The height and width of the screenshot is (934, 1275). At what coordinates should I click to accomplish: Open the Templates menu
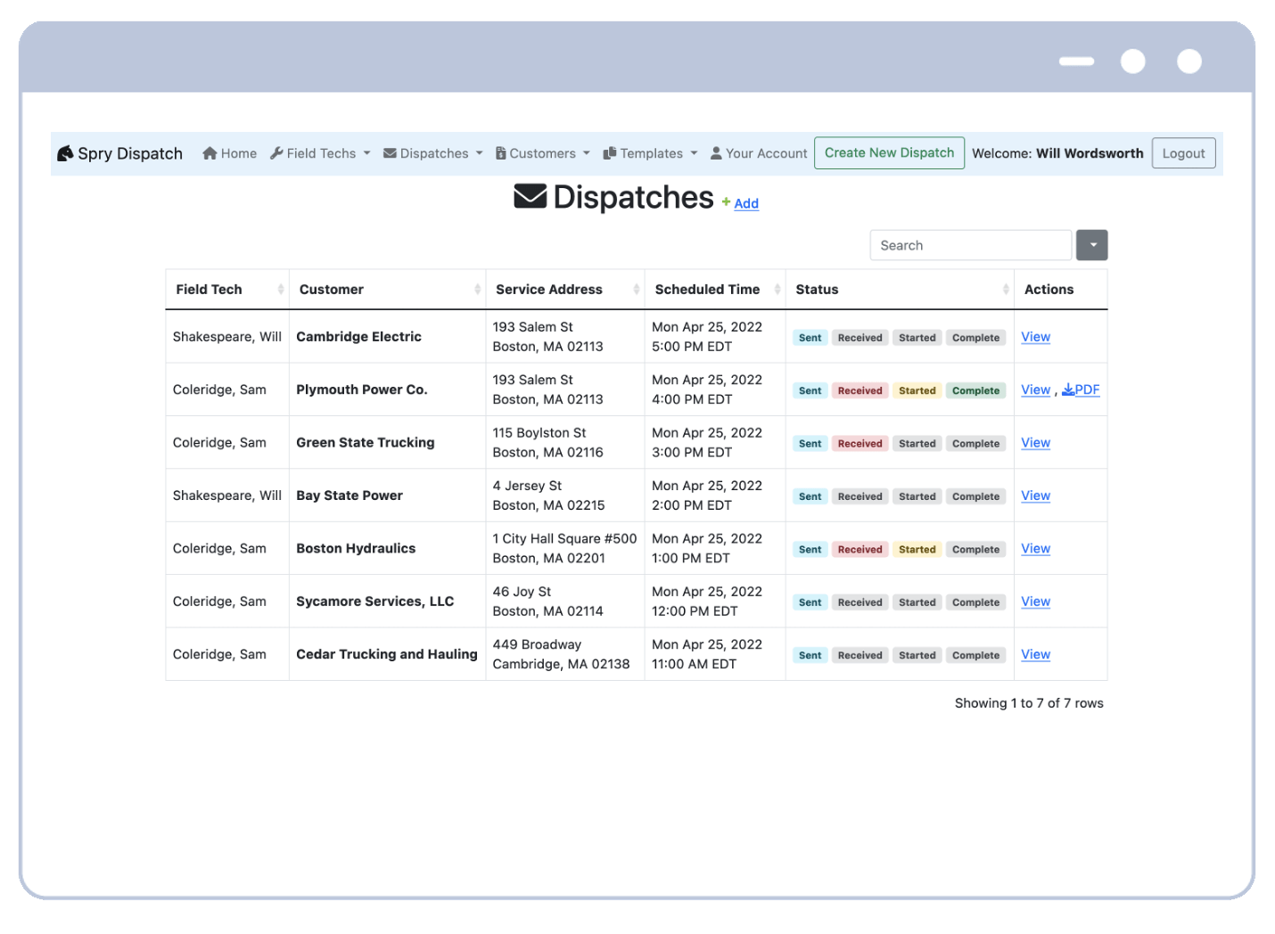[650, 153]
